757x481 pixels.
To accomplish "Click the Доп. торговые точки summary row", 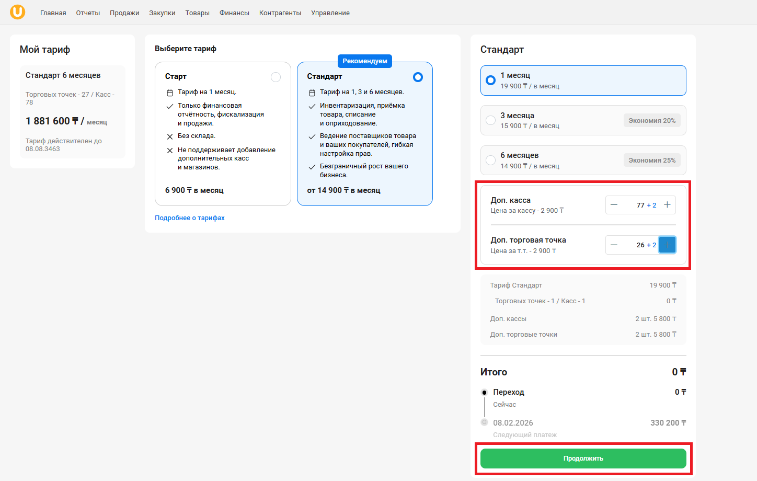I will pyautogui.click(x=583, y=335).
